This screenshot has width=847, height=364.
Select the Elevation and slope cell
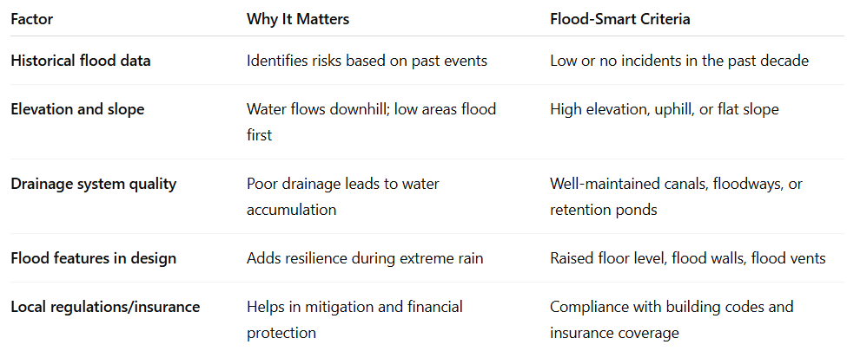click(x=78, y=109)
